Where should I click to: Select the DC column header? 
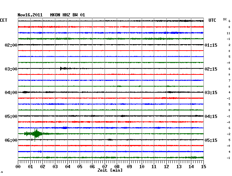(225, 19)
